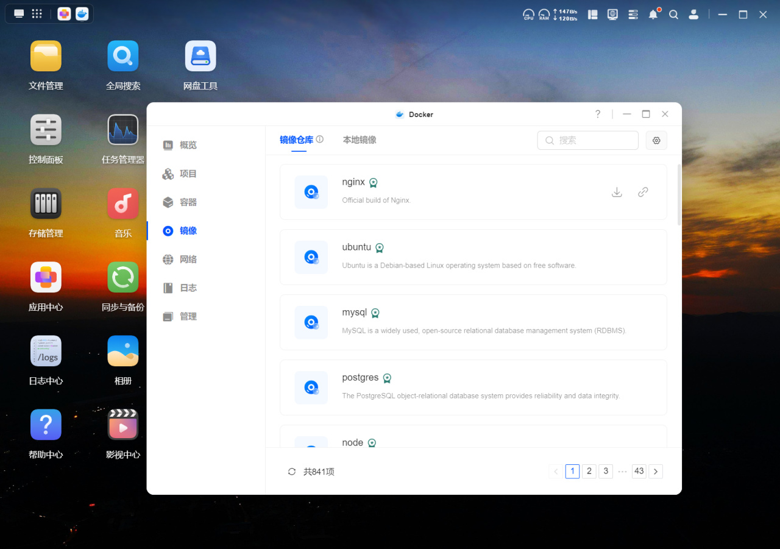This screenshot has width=780, height=549.
Task: Open the nginx registry link icon
Action: [643, 192]
